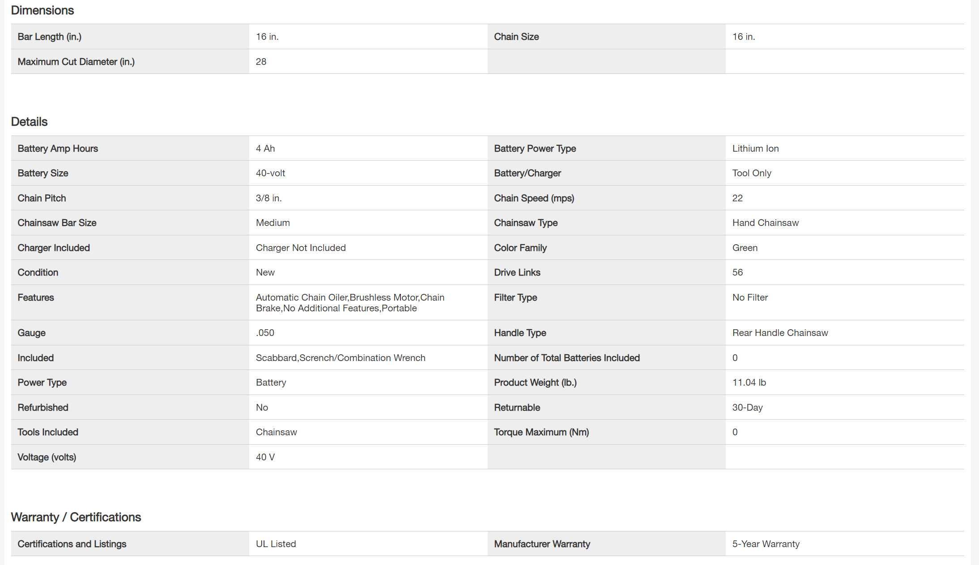Click the Drive Links label
979x565 pixels.
(517, 272)
